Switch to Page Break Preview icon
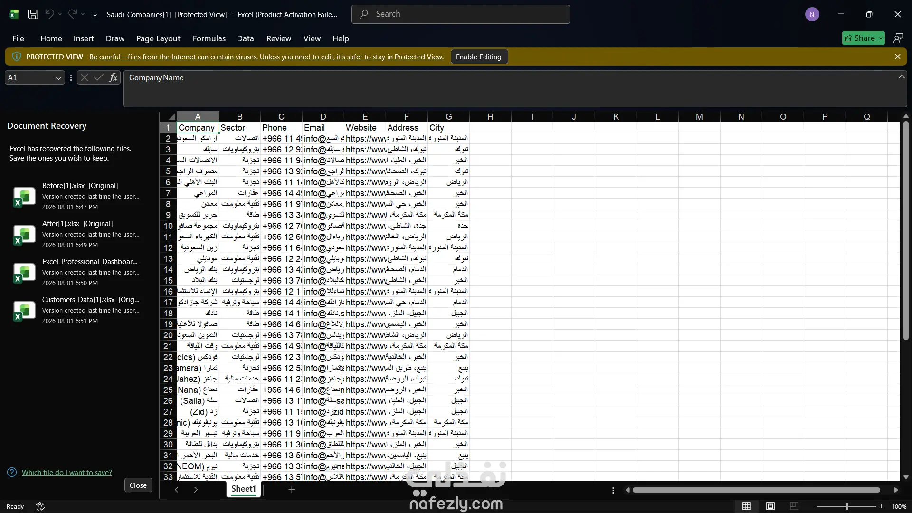Image resolution: width=912 pixels, height=513 pixels. [x=794, y=506]
